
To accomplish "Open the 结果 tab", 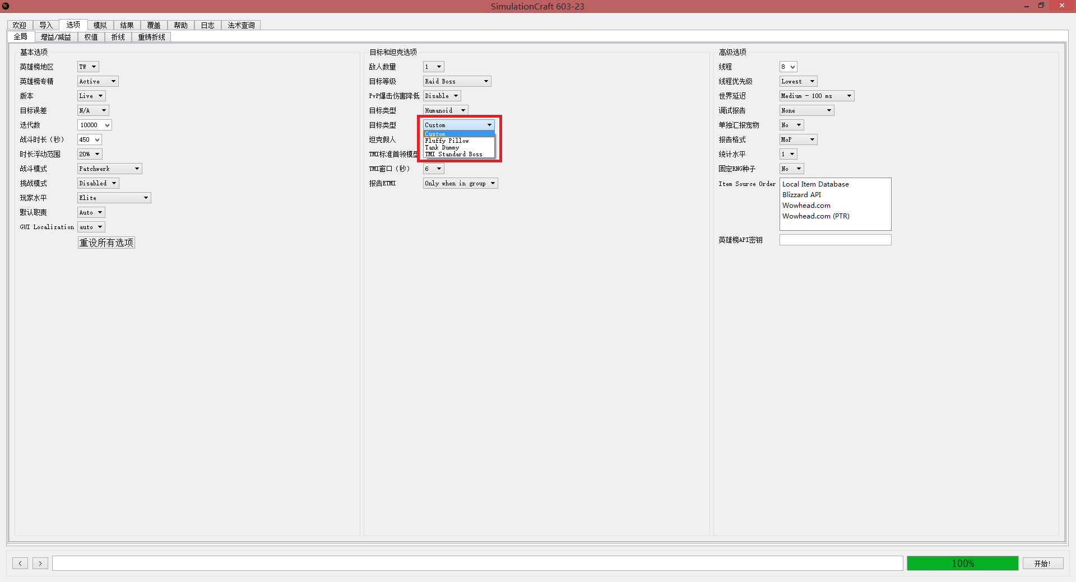I will click(127, 25).
